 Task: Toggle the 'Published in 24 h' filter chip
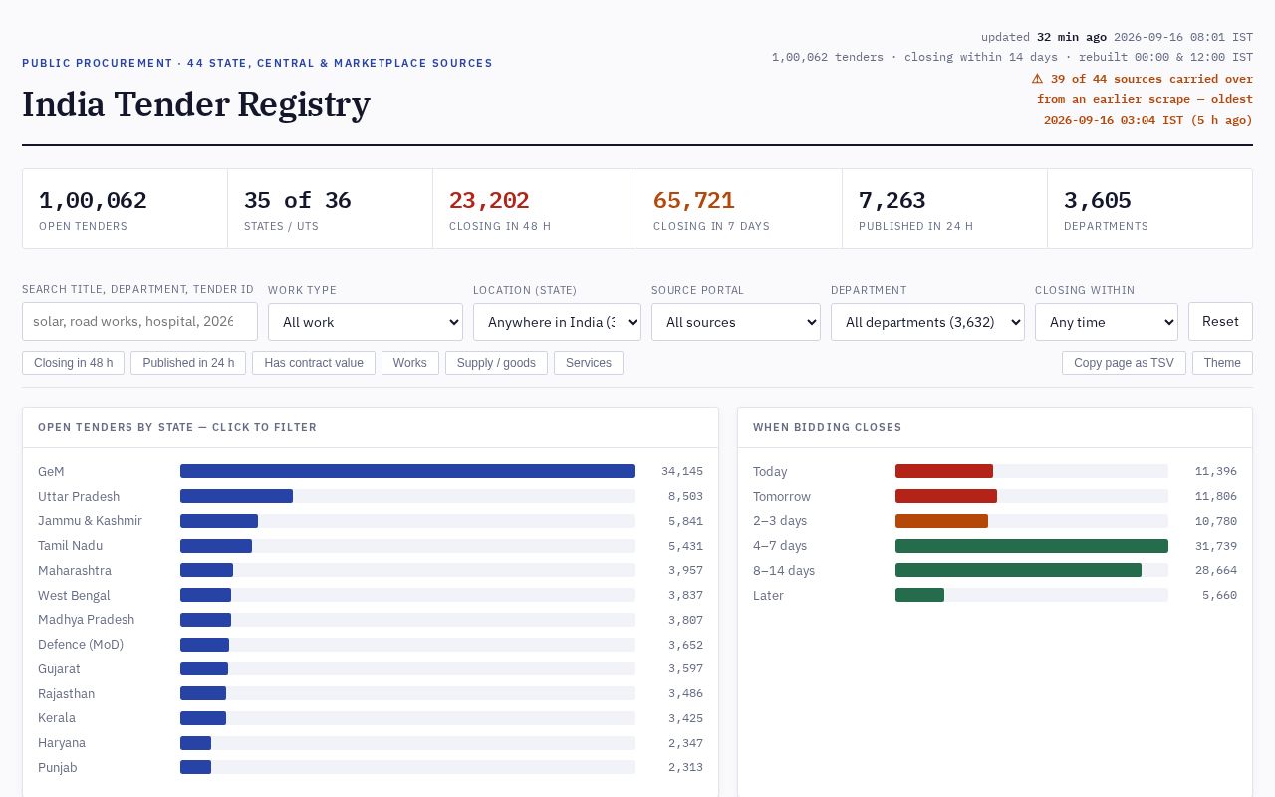pyautogui.click(x=188, y=363)
